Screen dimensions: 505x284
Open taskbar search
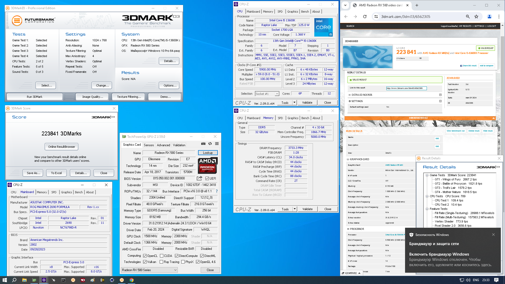click(x=14, y=280)
